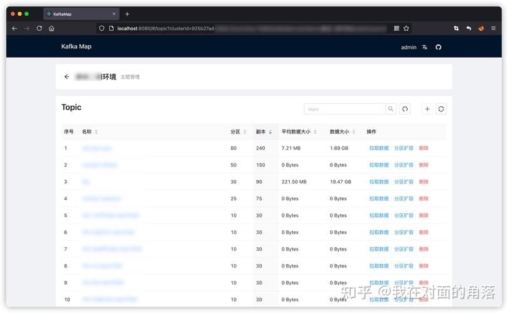Click 分区扩容 in row 8

click(404, 266)
